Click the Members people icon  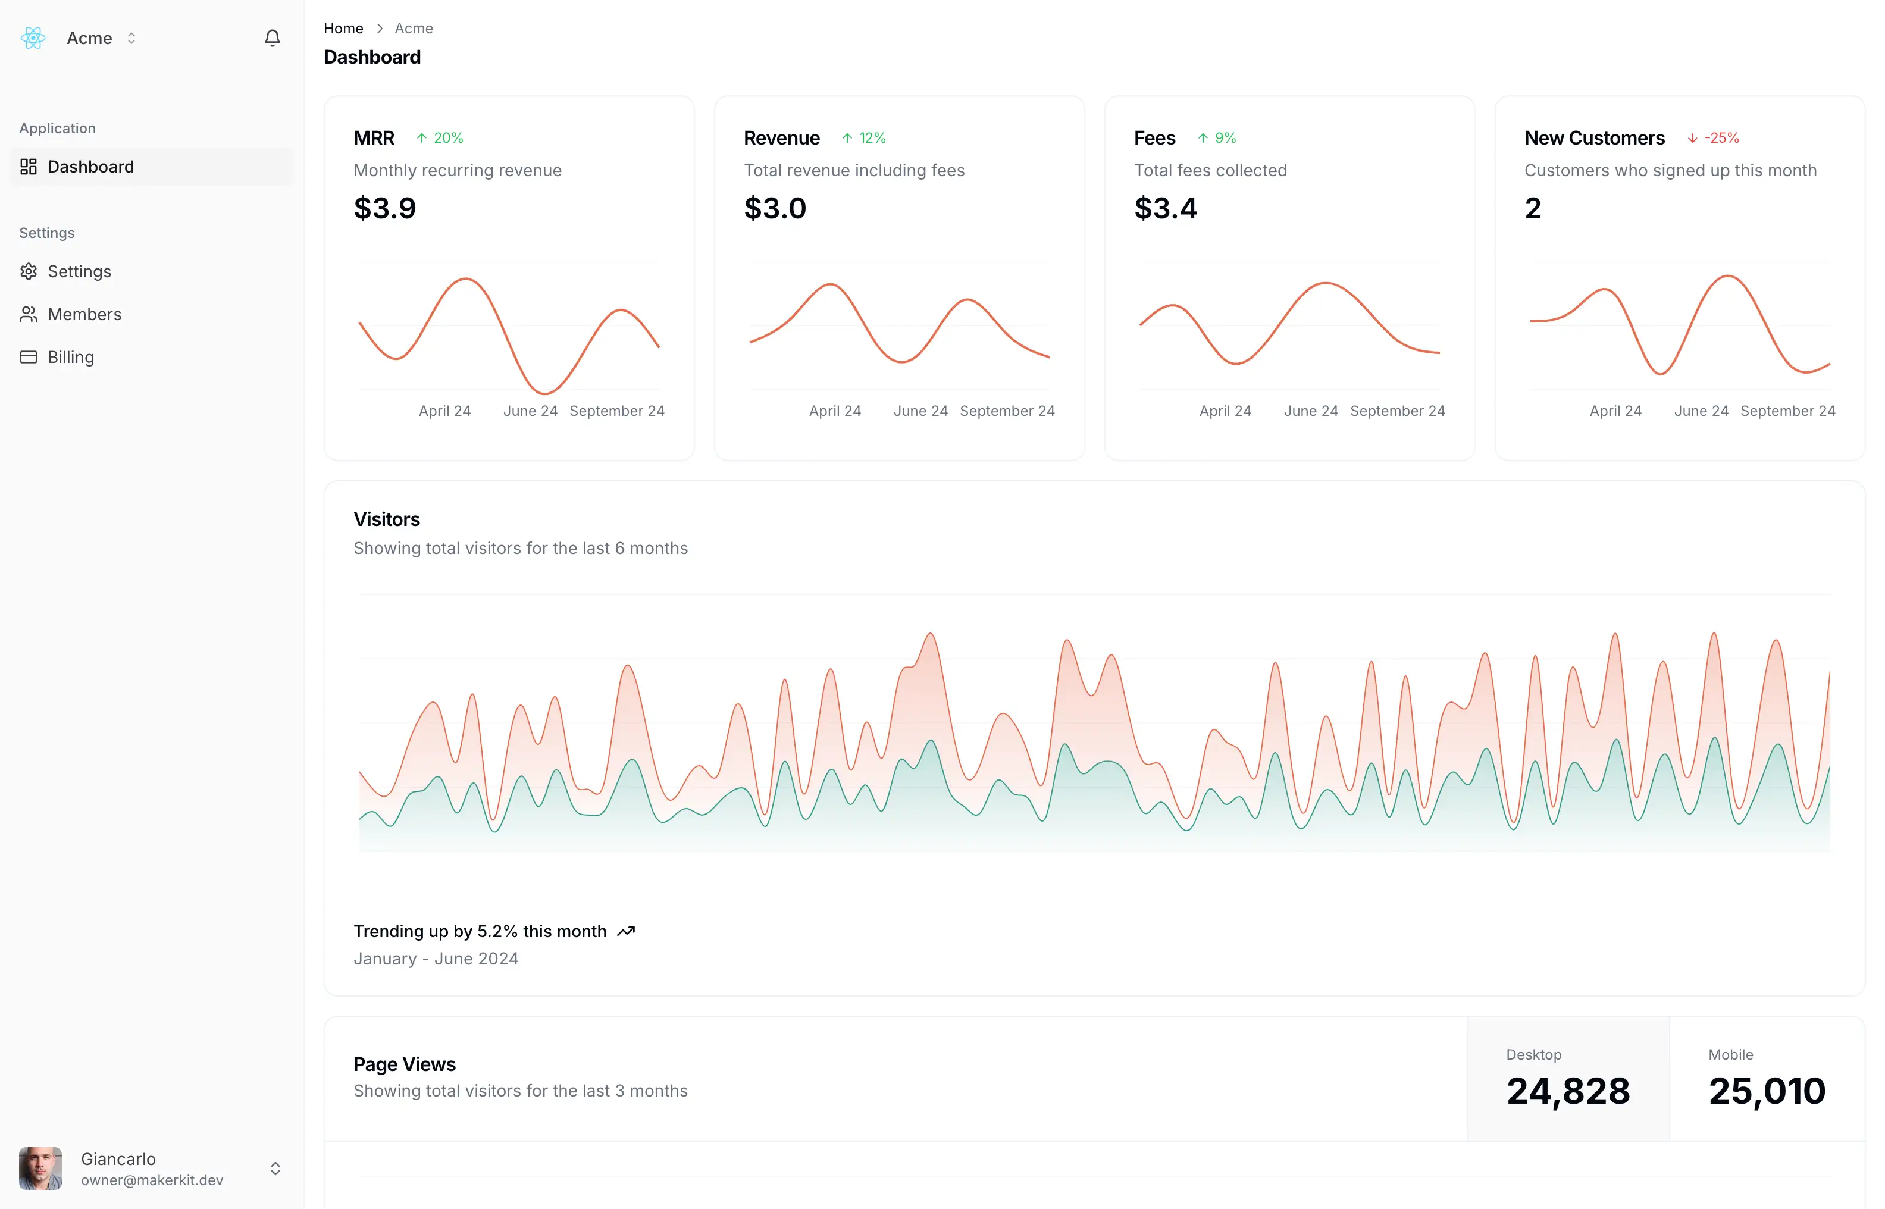point(29,314)
